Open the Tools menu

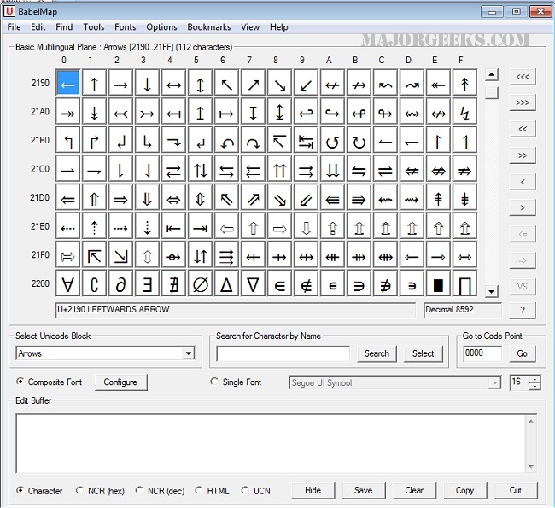point(94,27)
